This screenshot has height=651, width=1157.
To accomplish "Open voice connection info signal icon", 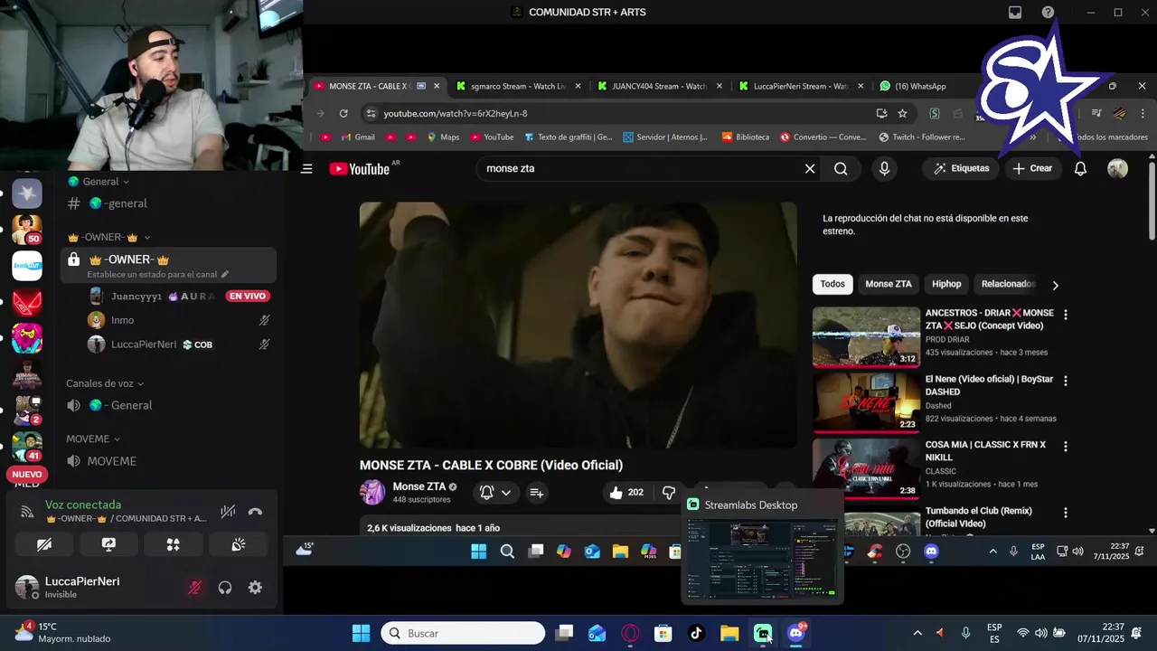I will pyautogui.click(x=27, y=512).
